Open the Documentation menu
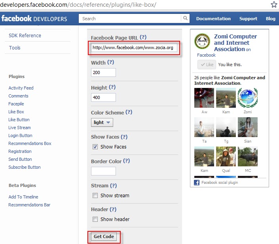This screenshot has height=244, width=279. pyautogui.click(x=213, y=19)
